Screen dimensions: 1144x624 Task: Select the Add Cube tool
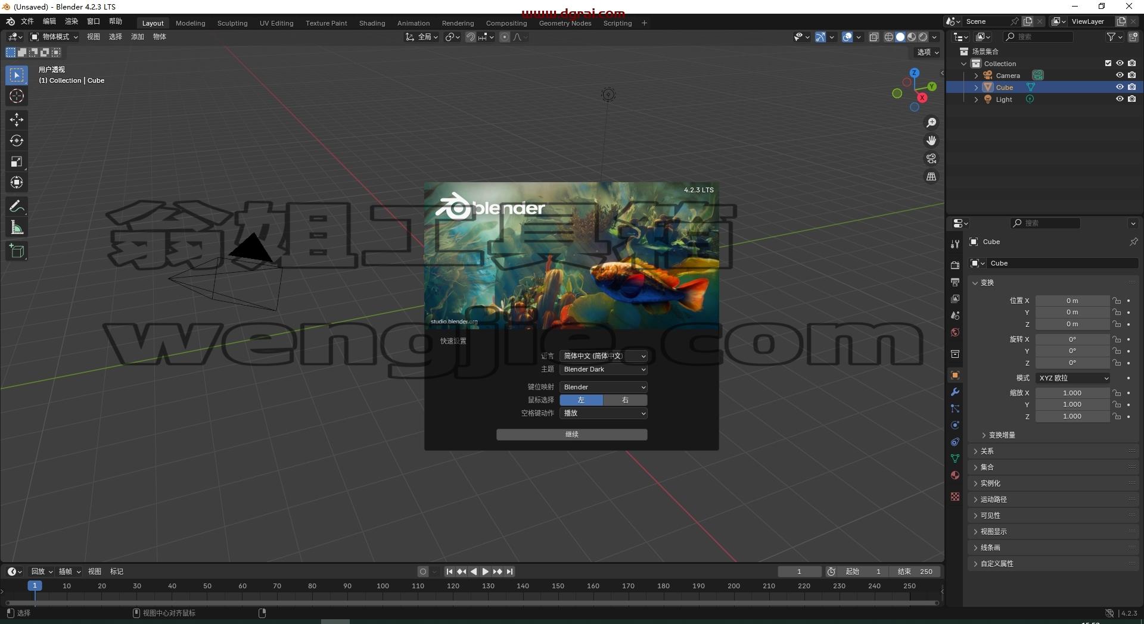click(x=17, y=251)
